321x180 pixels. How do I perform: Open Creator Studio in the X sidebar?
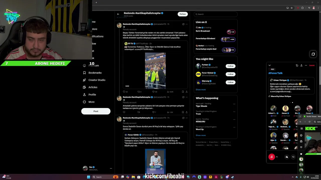94,80
